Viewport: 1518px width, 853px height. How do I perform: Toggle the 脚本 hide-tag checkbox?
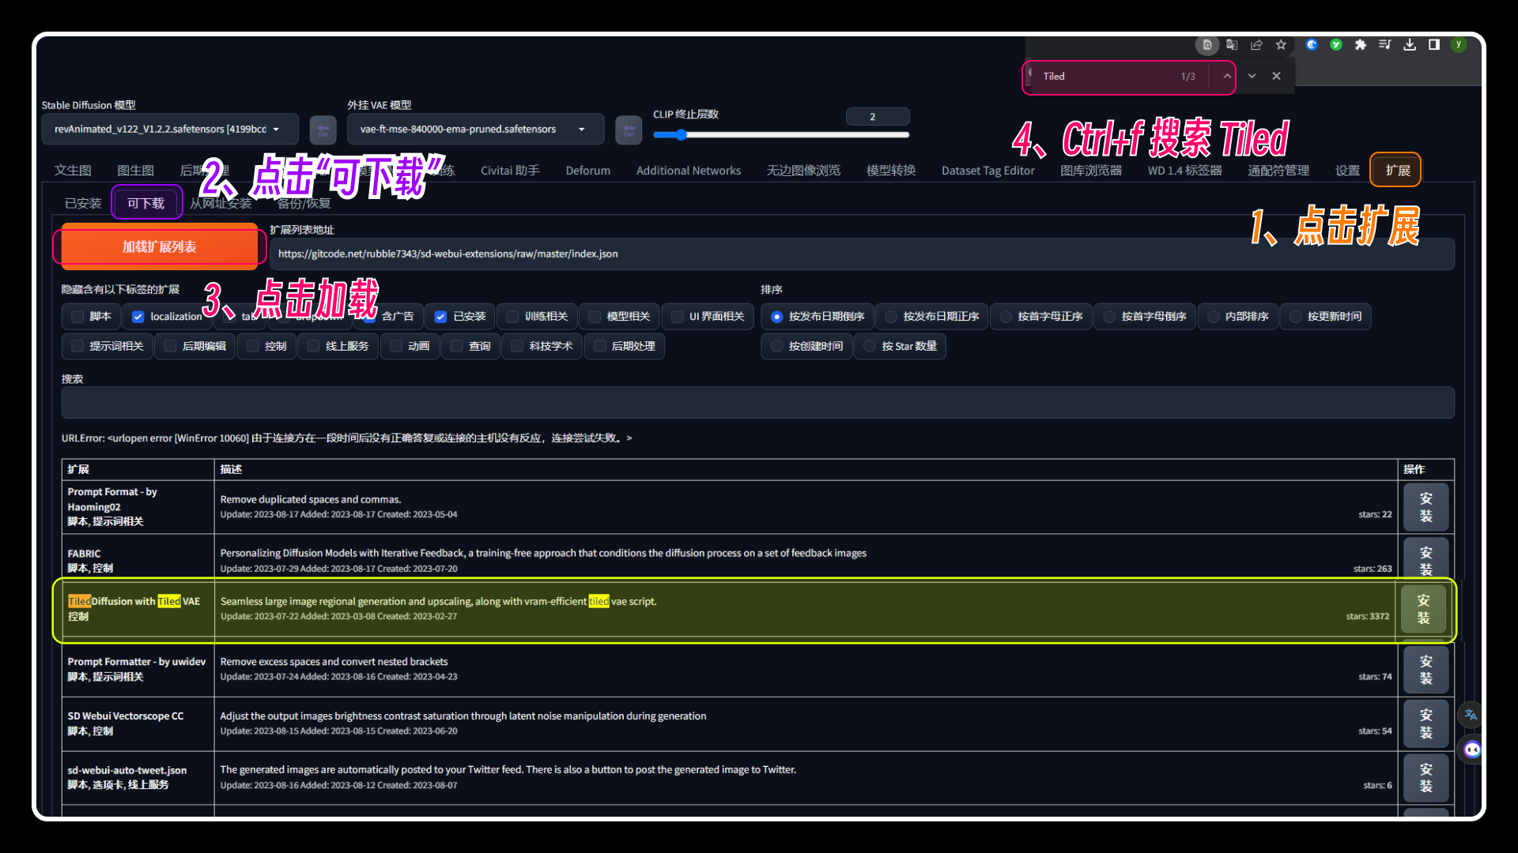[x=77, y=317]
